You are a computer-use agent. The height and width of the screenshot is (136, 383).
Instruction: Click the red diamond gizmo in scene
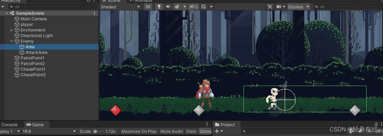(x=116, y=110)
